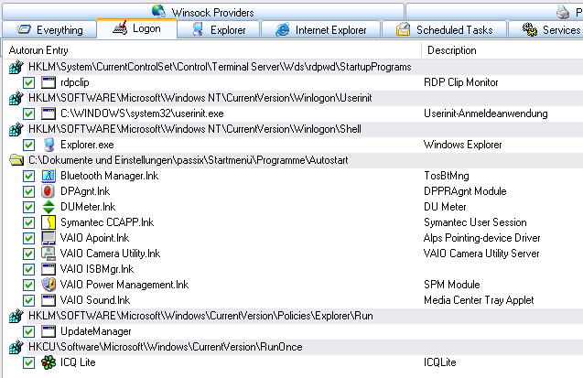Open the Scheduled Tasks tab
Viewport: 583px width, 378px height.
[x=444, y=29]
